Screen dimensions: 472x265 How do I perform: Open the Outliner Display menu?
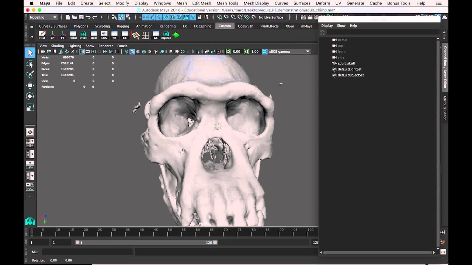coord(327,26)
